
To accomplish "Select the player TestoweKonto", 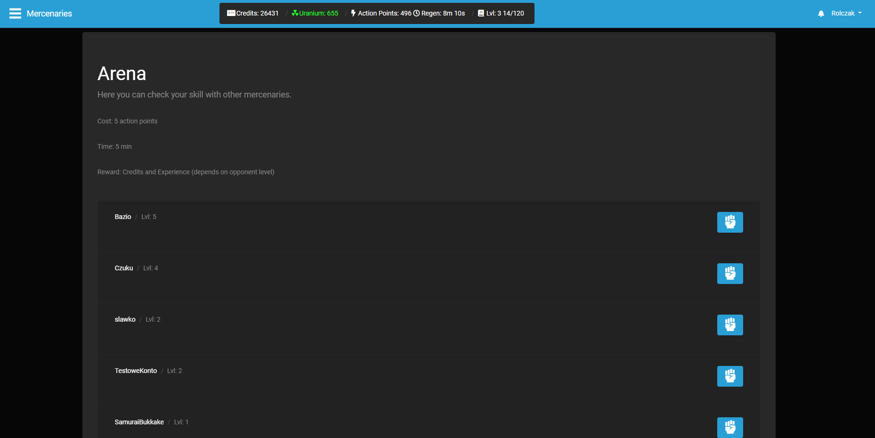I will (136, 371).
